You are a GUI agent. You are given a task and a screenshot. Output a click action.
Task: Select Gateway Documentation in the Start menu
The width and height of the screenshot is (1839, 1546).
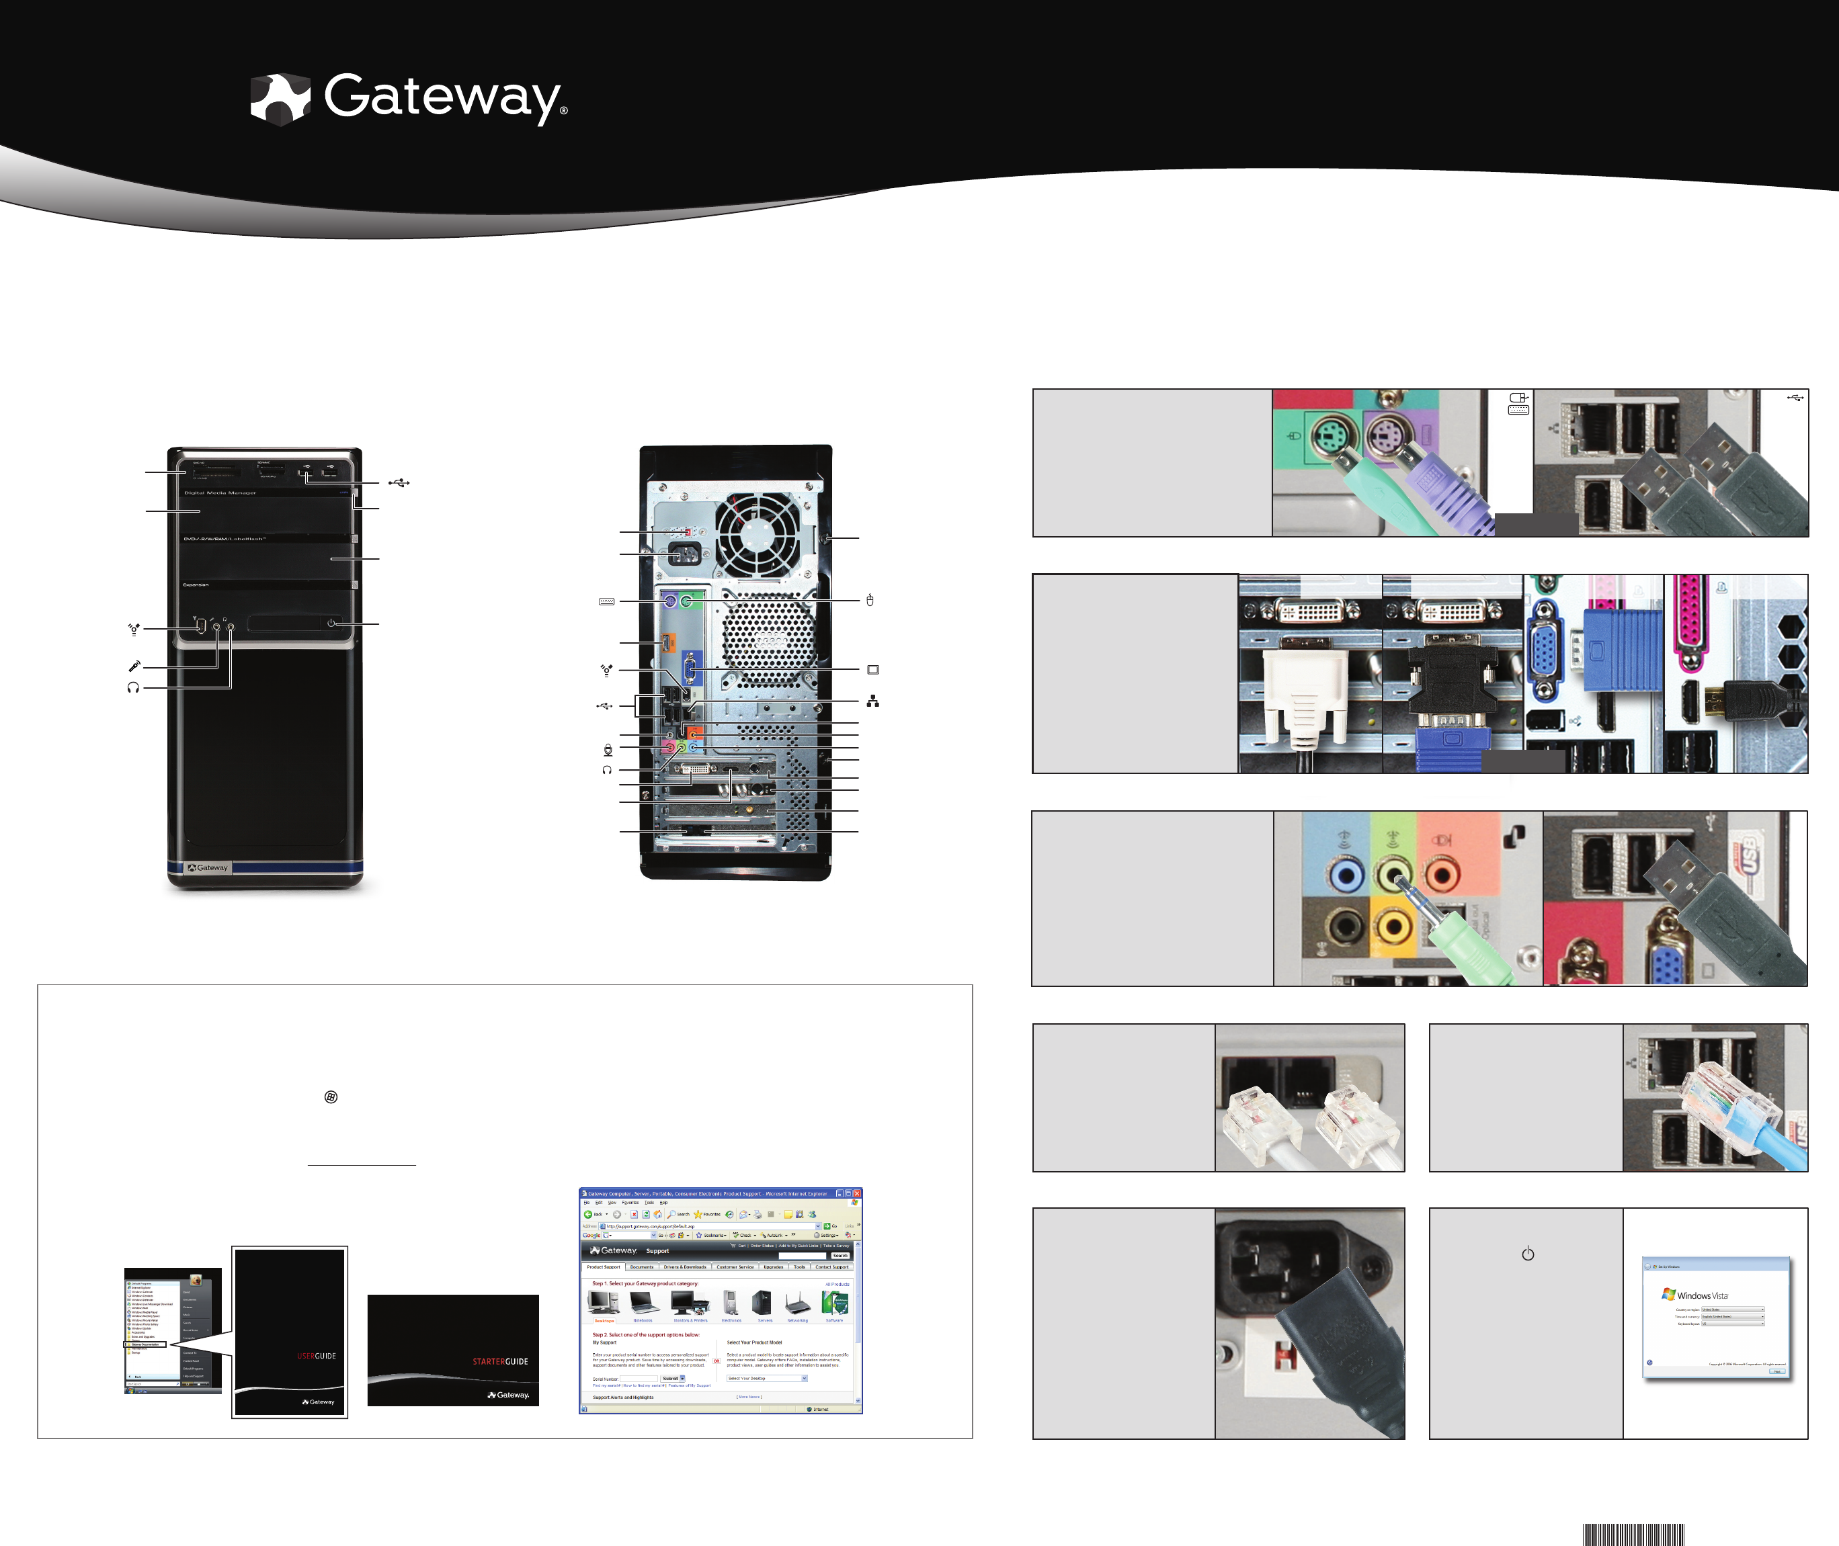pos(145,1344)
